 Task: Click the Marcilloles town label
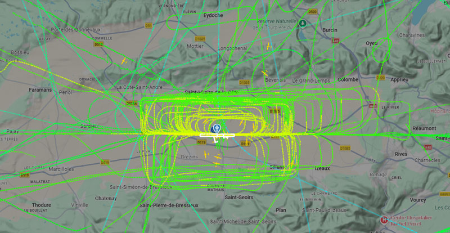coord(61,169)
